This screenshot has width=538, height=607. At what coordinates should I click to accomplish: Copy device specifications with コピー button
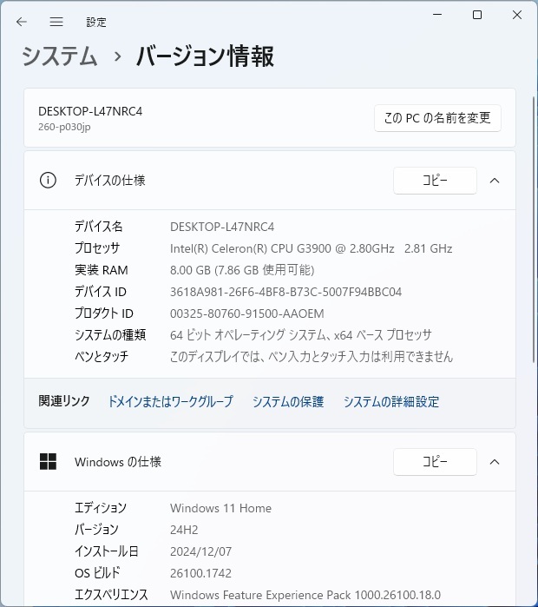tap(435, 181)
